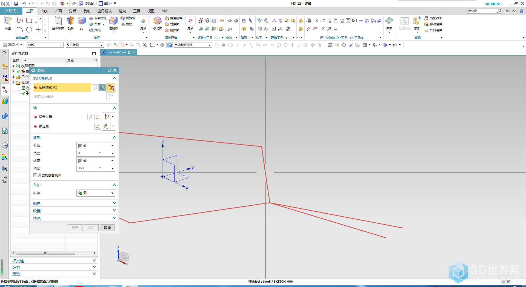This screenshot has width=526, height=287.
Task: Open the 菜单(M) menu button
Action: tap(12, 45)
